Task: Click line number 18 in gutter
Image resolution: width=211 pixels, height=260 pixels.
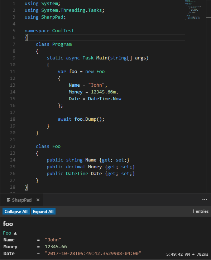Action: [x=13, y=119]
